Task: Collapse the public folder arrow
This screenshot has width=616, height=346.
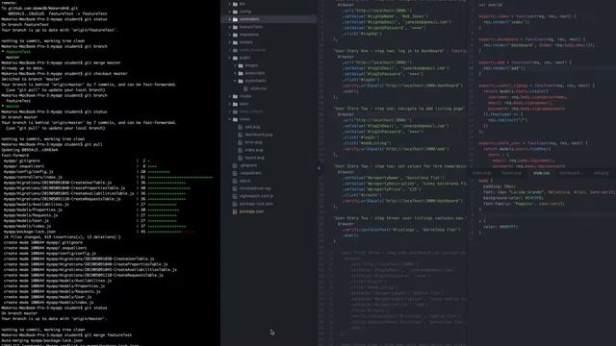Action: coord(230,58)
